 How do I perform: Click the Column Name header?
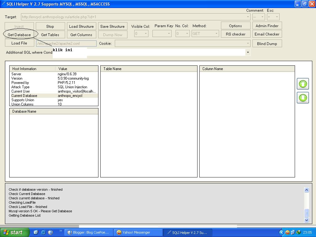(247, 69)
